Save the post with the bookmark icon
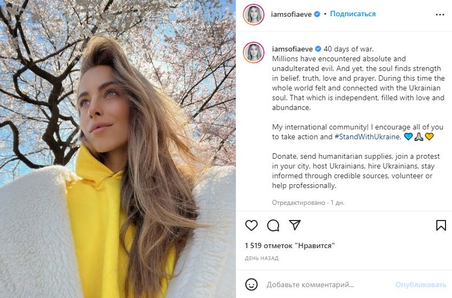 [x=441, y=225]
